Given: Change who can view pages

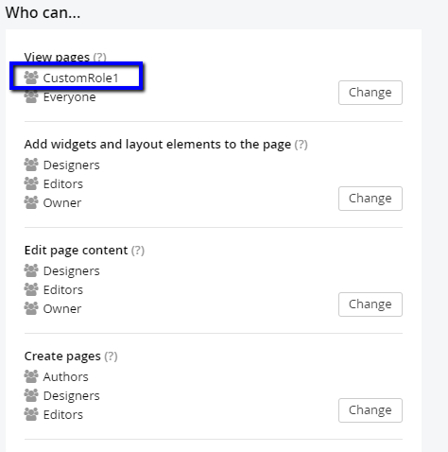Looking at the screenshot, I should tap(370, 93).
